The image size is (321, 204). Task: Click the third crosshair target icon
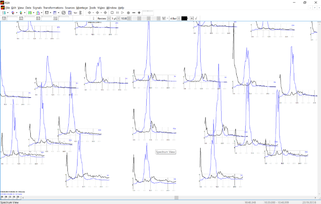pyautogui.click(x=106, y=13)
